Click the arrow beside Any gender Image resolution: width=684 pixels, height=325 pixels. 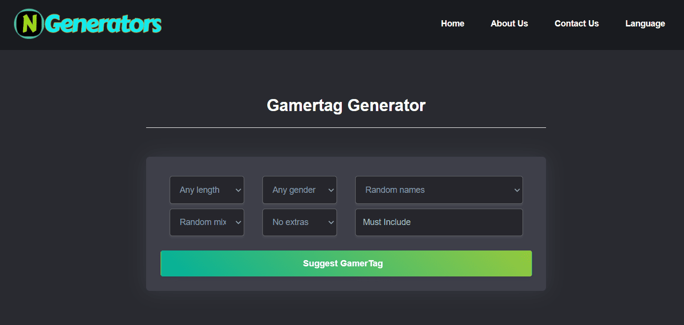331,190
